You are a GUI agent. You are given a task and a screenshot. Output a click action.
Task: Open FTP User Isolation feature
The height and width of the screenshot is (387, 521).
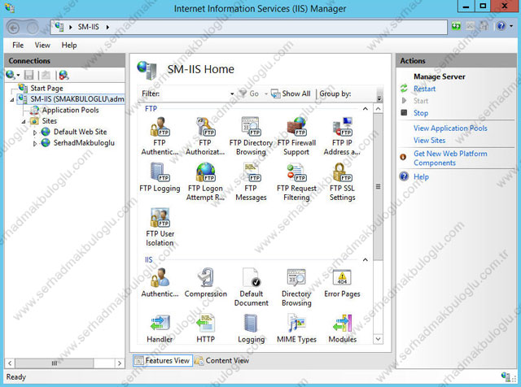(x=160, y=227)
